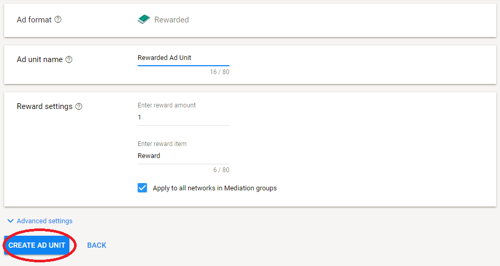This screenshot has height=266, width=500.
Task: Click the help icon beside Ad format
Action: 58,20
